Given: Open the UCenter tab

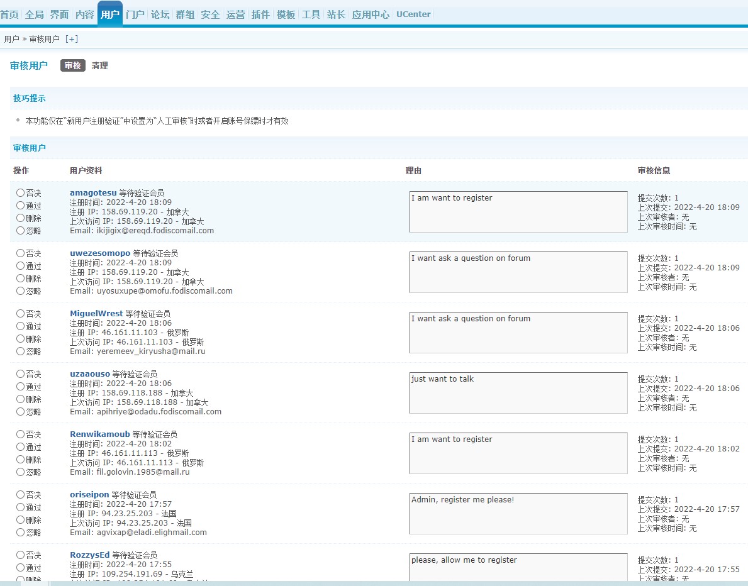Looking at the screenshot, I should 413,14.
